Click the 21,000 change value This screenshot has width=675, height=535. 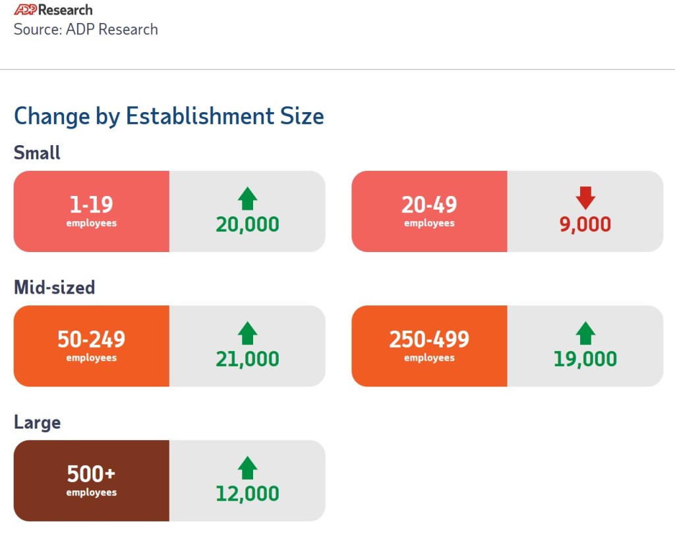247,359
